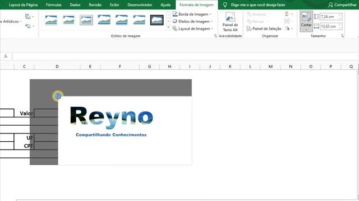Apply the fourth picture style thumbnail

[104, 20]
